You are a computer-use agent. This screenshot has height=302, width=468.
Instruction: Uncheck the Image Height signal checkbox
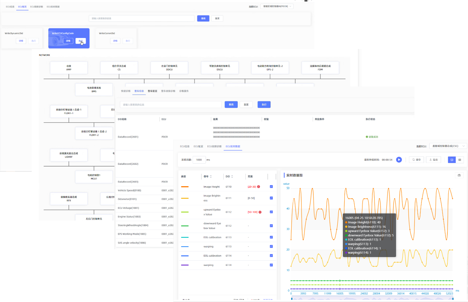pyautogui.click(x=271, y=187)
